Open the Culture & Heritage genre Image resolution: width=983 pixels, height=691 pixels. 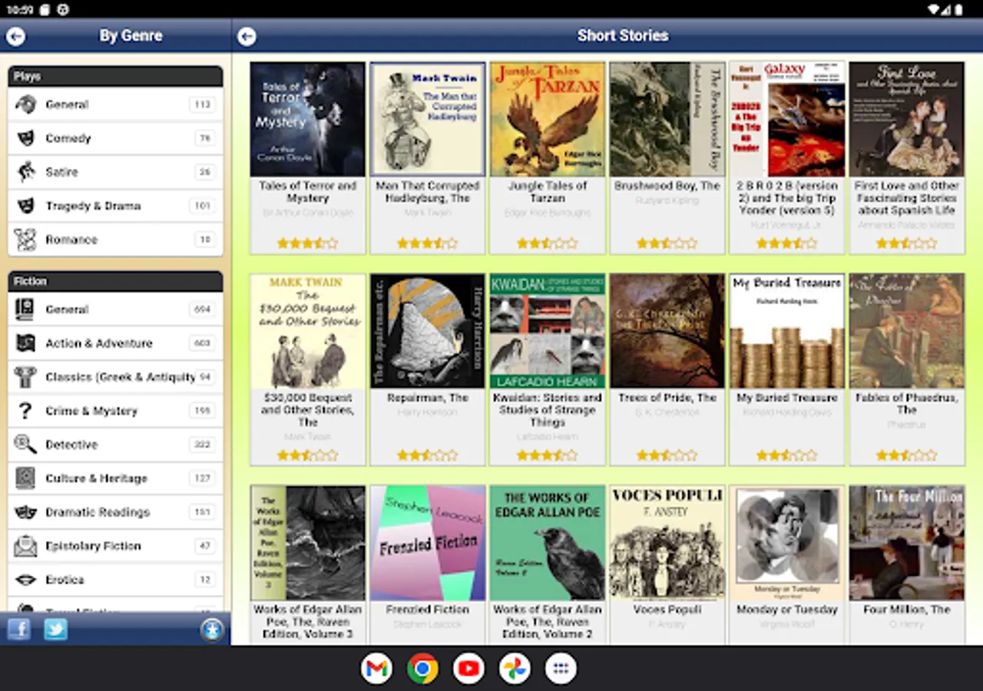(115, 478)
